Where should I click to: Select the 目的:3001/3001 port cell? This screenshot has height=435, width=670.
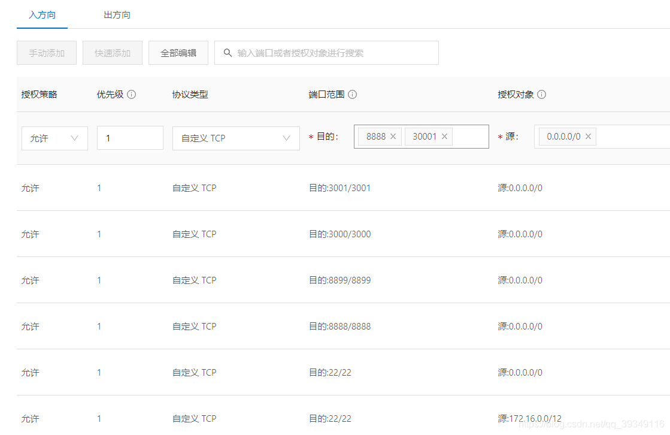[339, 188]
